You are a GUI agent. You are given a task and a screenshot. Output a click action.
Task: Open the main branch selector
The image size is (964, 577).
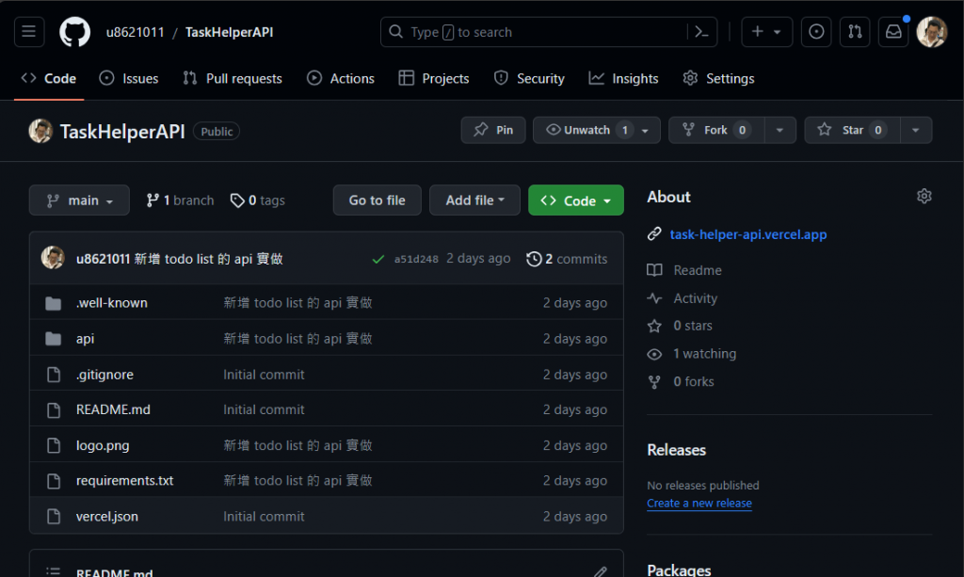[79, 200]
